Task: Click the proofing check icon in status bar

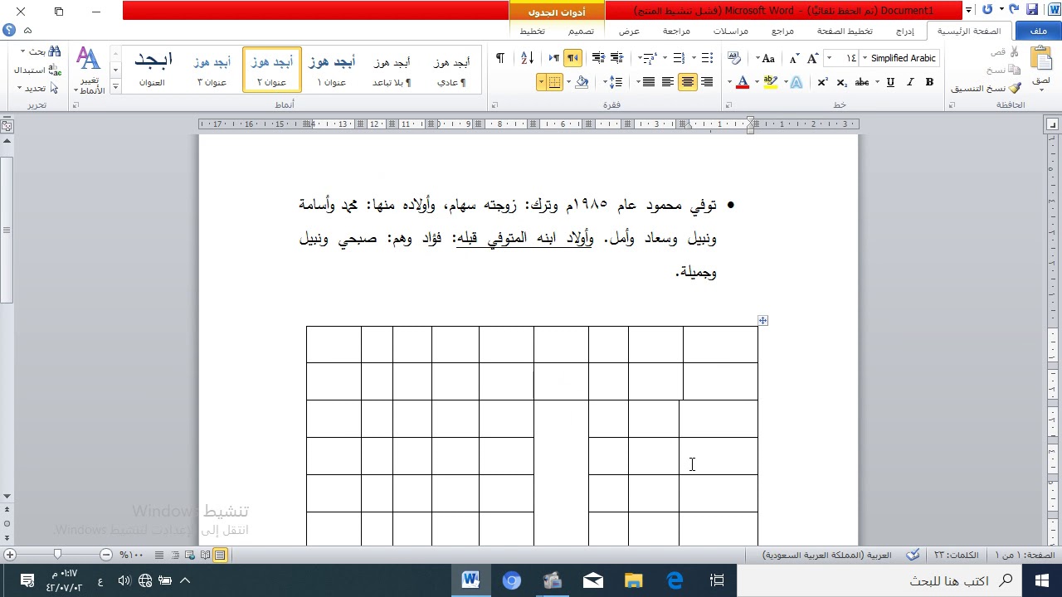Action: 913,555
